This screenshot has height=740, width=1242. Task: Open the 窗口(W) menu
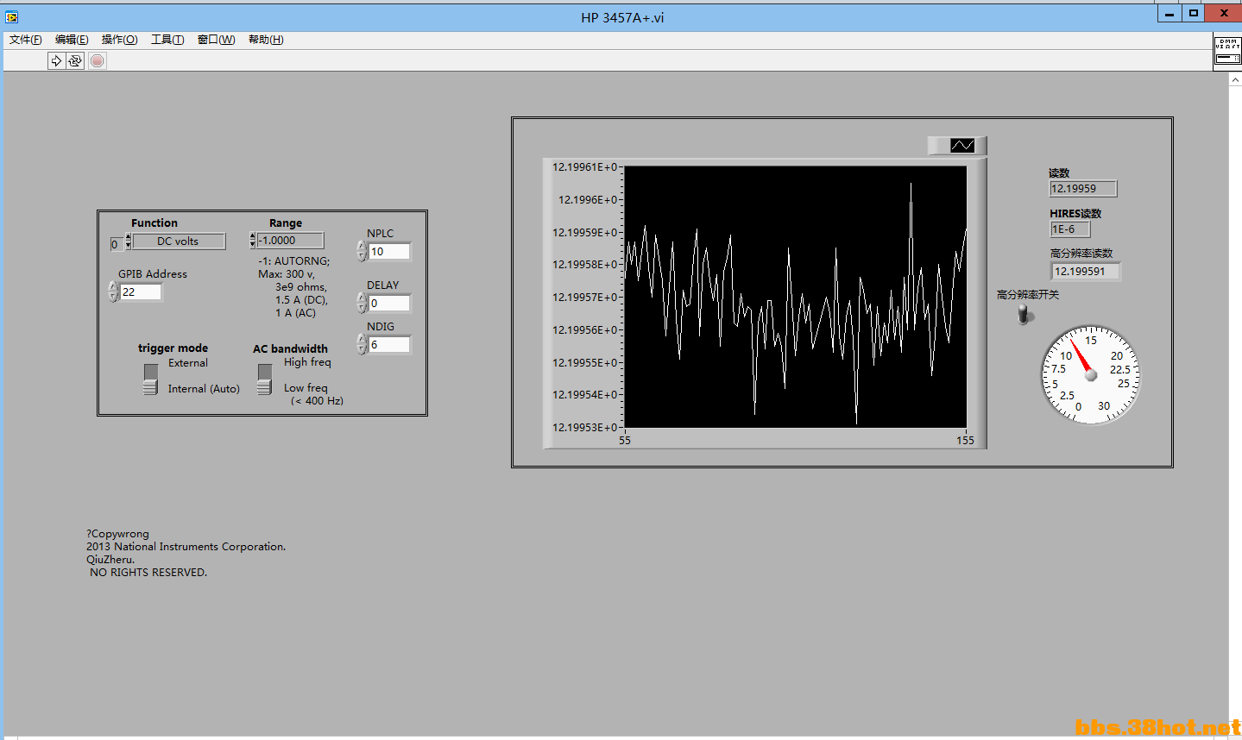216,40
